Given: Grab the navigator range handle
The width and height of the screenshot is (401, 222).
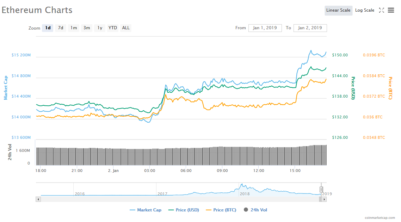Looking at the screenshot, I should 321,190.
